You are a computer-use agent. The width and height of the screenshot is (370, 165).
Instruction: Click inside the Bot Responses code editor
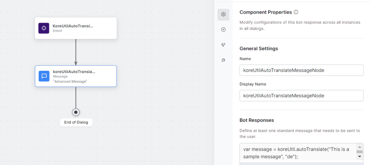point(296,152)
